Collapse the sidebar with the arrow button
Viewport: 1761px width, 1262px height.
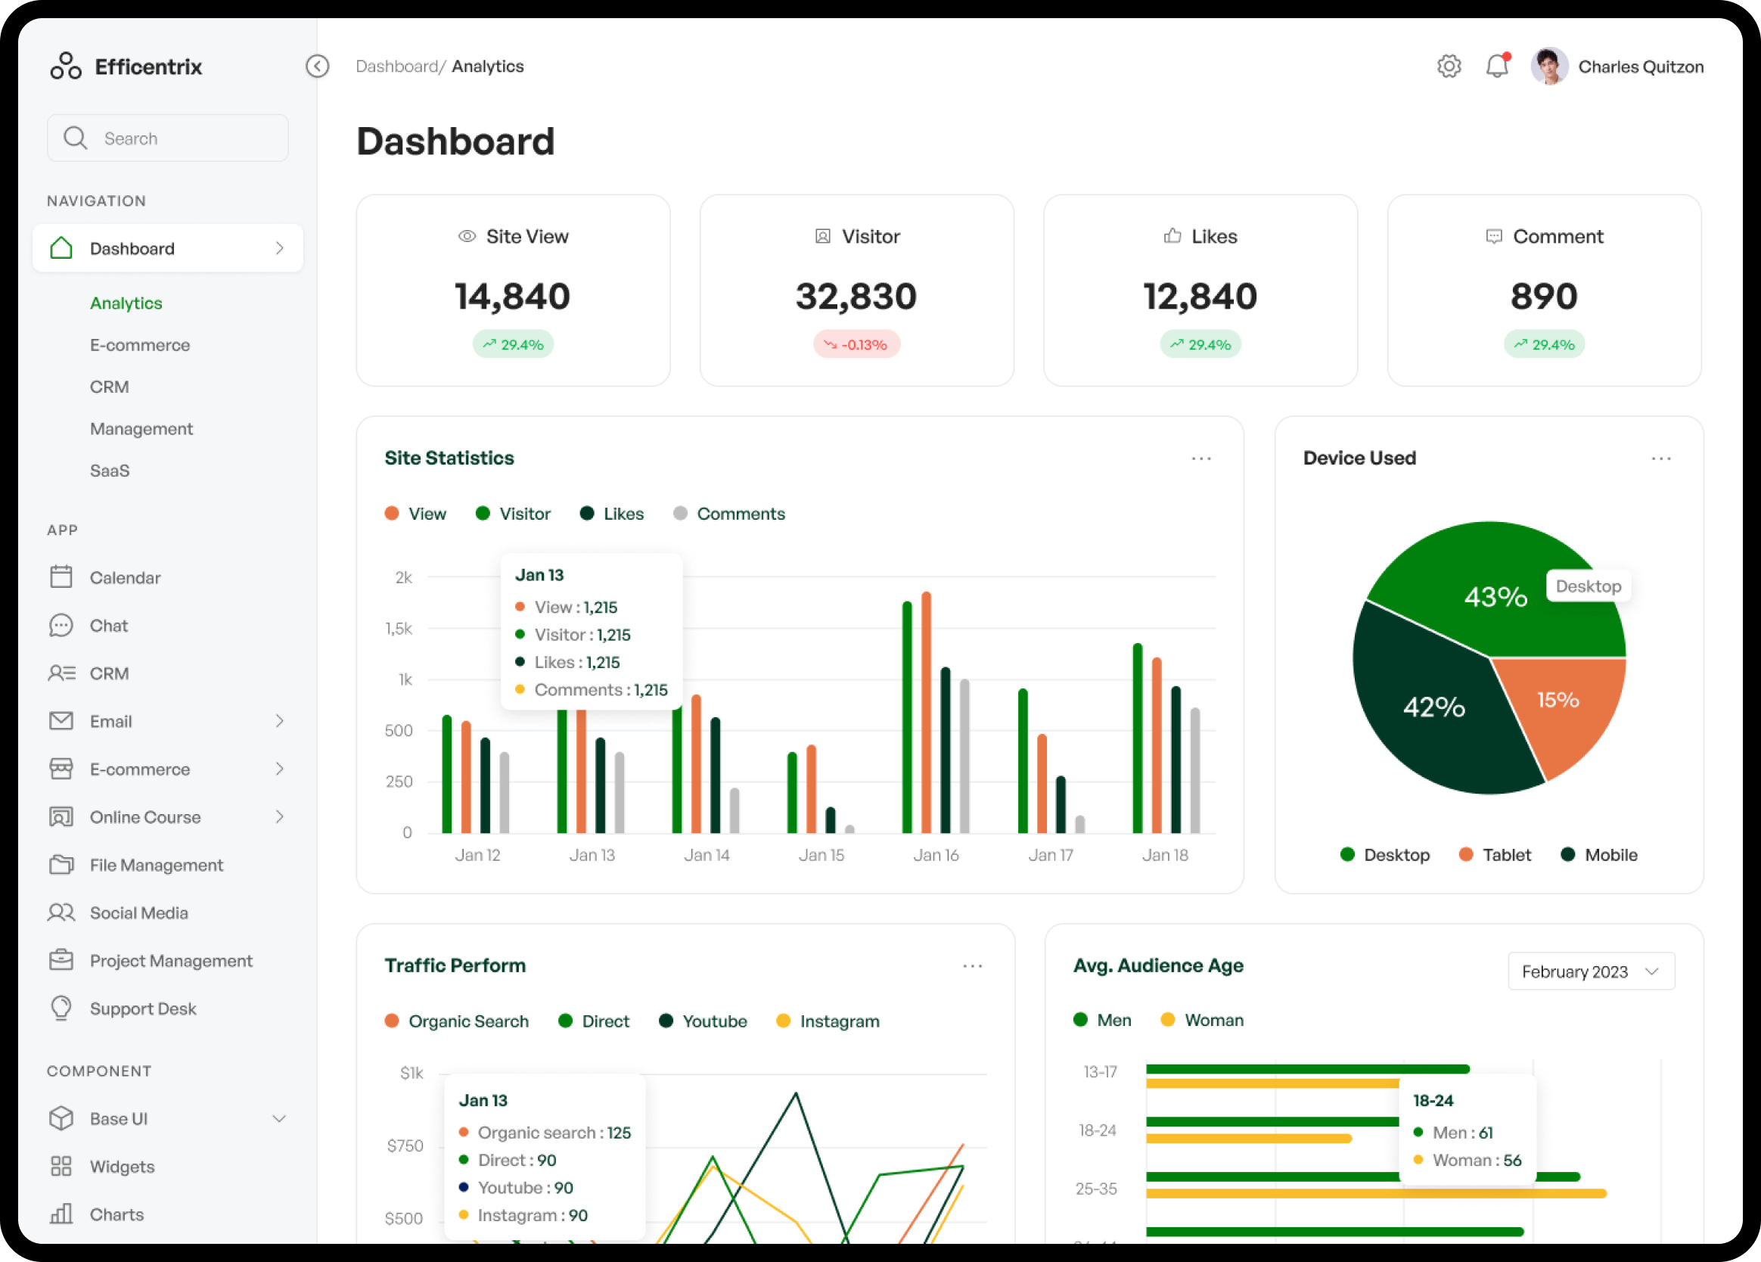pos(318,67)
